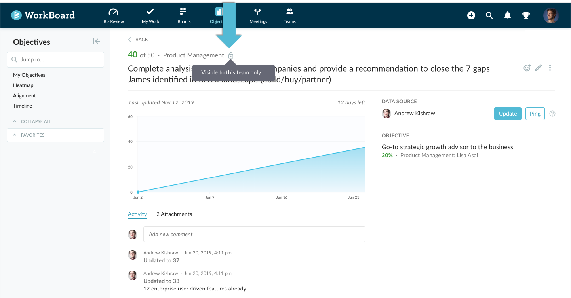The height and width of the screenshot is (298, 571).
Task: Open the Timeline view
Action: coord(23,106)
